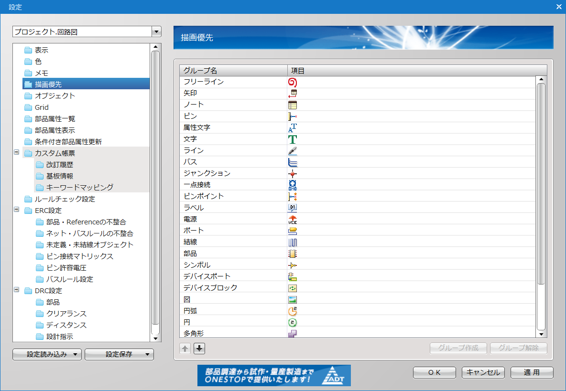Click the 一点接続 GND icon
The height and width of the screenshot is (391, 566).
tap(293, 185)
